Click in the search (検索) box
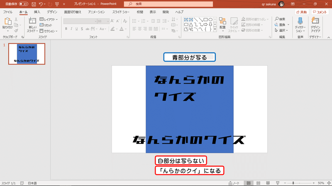Image resolution: width=332 pixels, height=186 pixels. [x=168, y=4]
